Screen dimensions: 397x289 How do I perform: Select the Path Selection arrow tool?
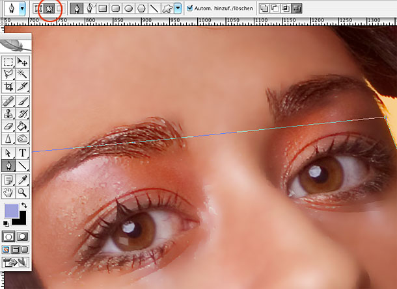click(8, 153)
